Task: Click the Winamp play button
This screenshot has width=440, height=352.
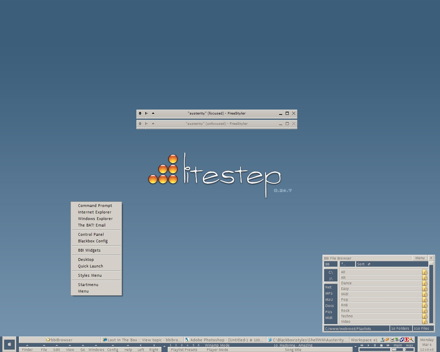Action: pos(368,345)
